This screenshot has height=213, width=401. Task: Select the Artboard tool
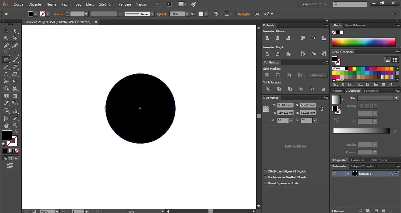pos(6,118)
